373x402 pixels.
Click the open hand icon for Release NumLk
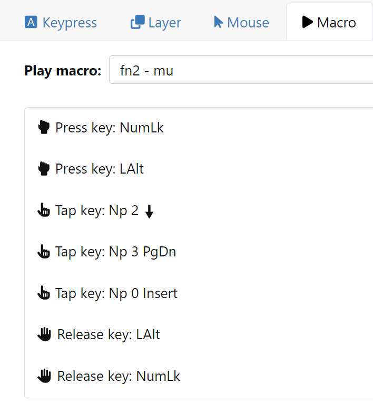[45, 376]
